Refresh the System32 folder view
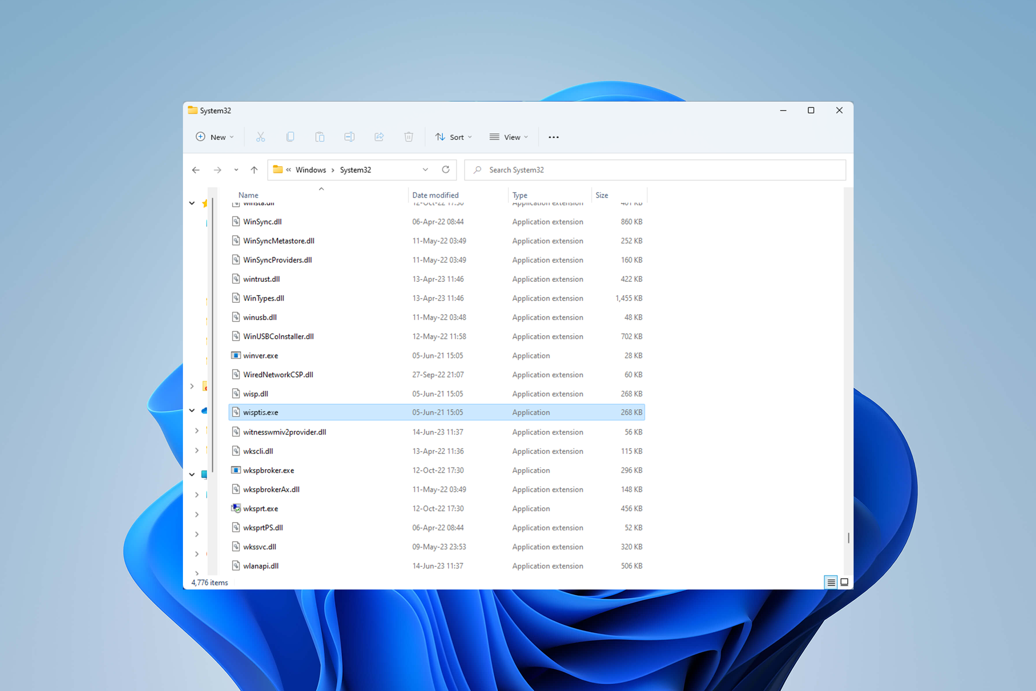The width and height of the screenshot is (1036, 691). pos(446,170)
